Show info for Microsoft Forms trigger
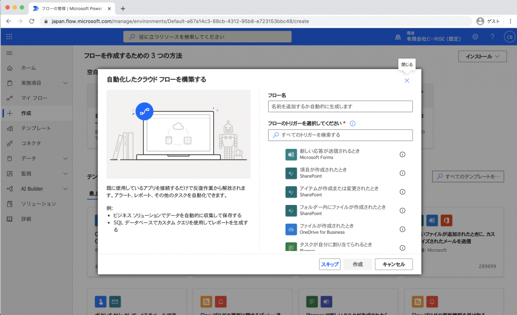The height and width of the screenshot is (315, 517). click(x=402, y=154)
